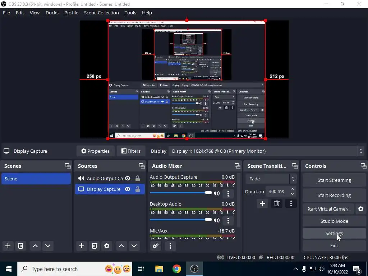The height and width of the screenshot is (276, 368).
Task: Remove selected scene with trash icon
Action: [20, 246]
